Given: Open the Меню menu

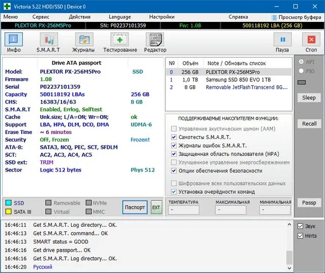Looking at the screenshot, I should pyautogui.click(x=10, y=17).
